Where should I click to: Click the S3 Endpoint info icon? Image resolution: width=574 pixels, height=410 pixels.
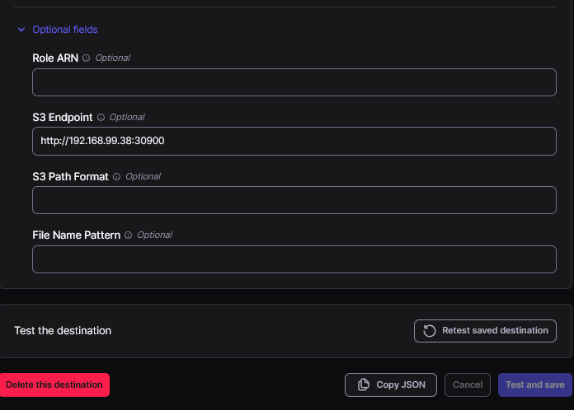[101, 118]
